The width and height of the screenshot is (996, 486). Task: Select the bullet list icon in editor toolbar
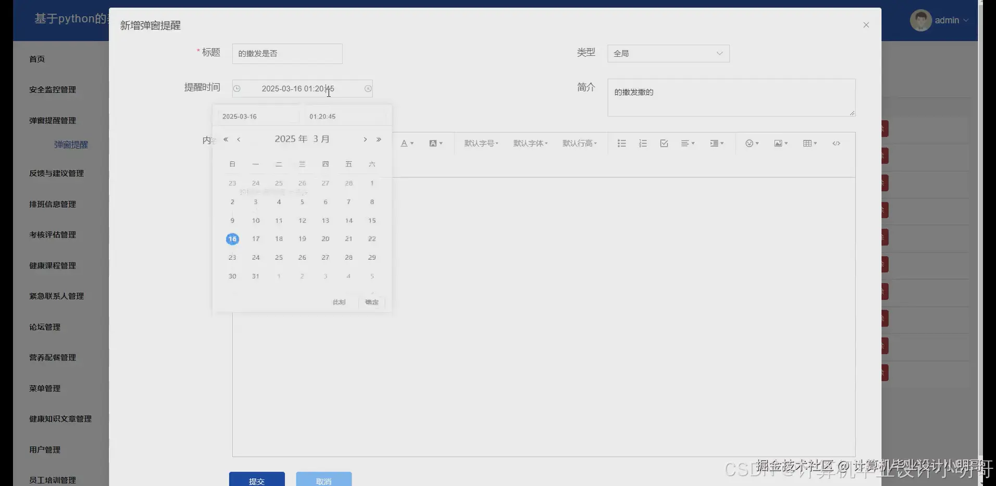pos(621,143)
